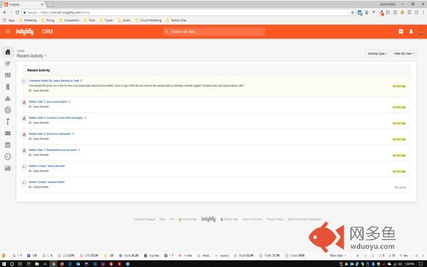Viewport: 427px width, 267px height.
Task: Open the Apps shortcut in the bookmarks bar
Action: point(9,20)
